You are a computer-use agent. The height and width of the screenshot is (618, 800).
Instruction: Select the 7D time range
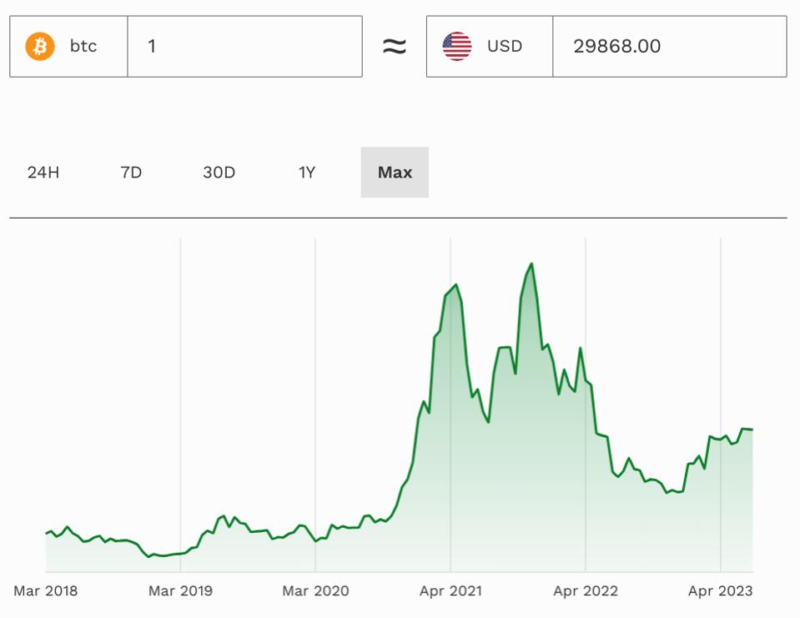point(131,173)
